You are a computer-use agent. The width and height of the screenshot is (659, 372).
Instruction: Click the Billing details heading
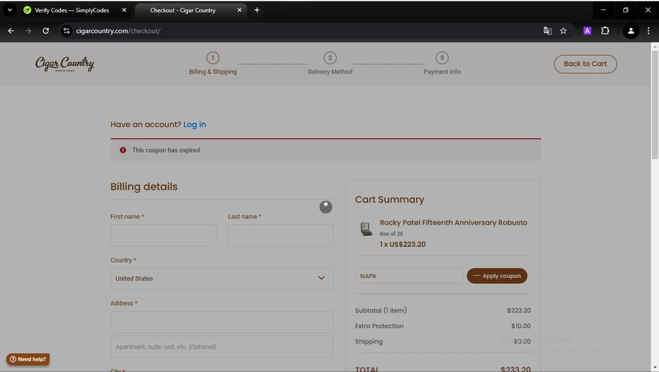pyautogui.click(x=144, y=187)
